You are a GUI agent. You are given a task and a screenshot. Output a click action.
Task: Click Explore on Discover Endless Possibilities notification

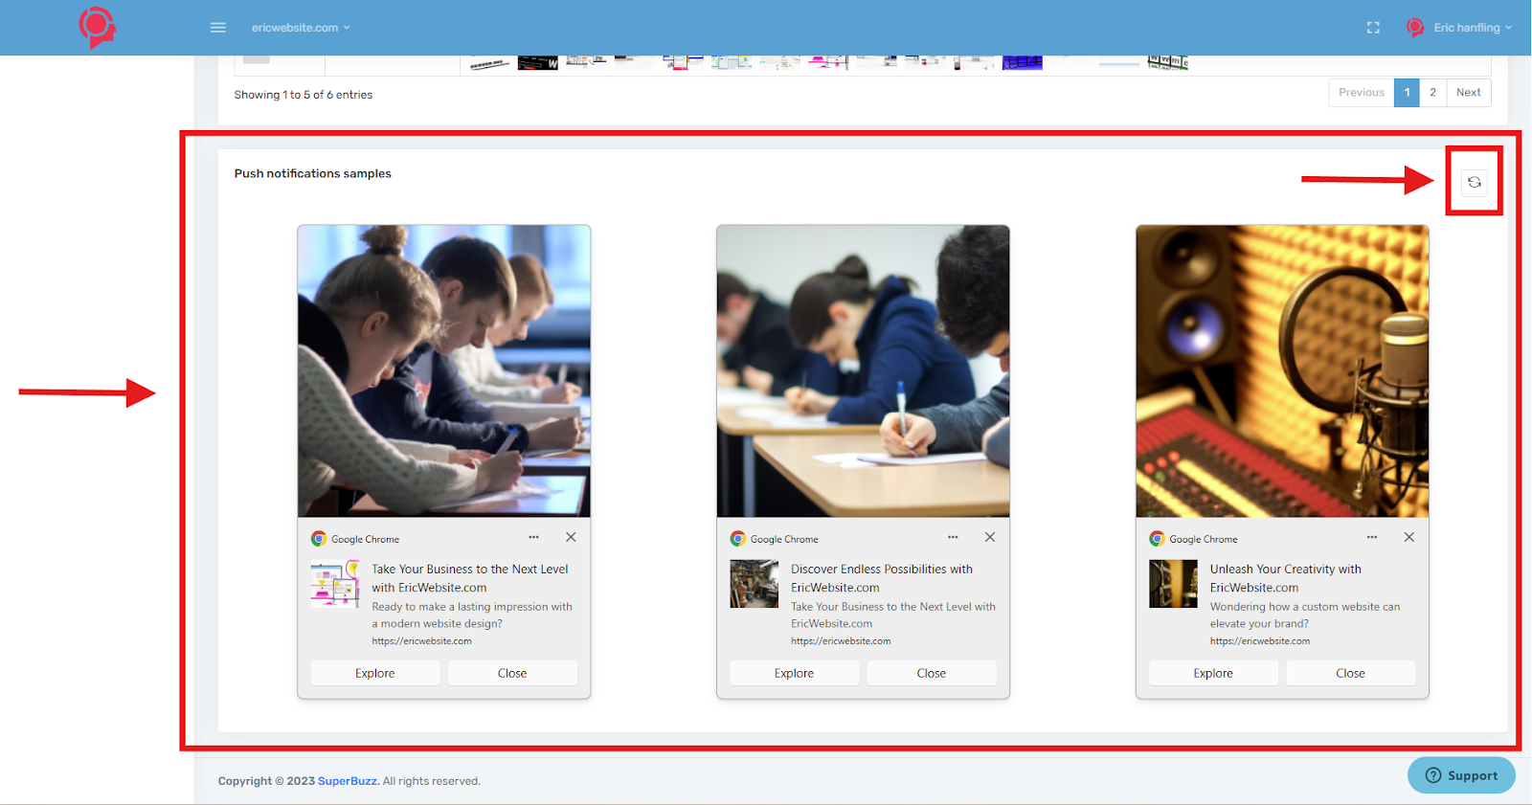[x=795, y=673]
